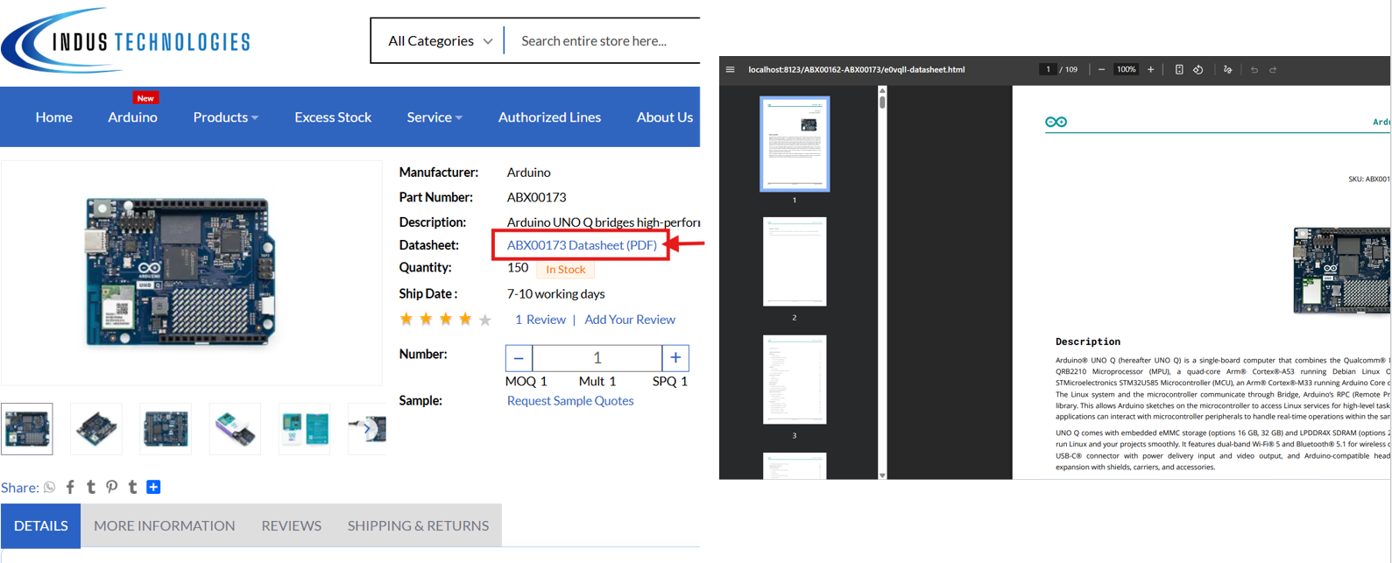Click the 'Description' heading in the PDF
Screen dimensions: 1392x563
coord(1087,341)
